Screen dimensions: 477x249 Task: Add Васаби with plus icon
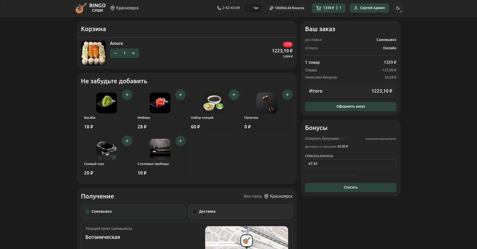click(127, 95)
